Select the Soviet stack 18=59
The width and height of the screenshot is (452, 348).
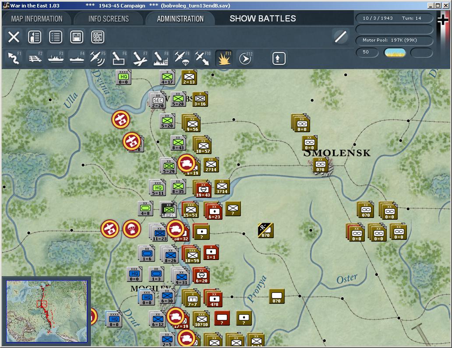pos(192,255)
